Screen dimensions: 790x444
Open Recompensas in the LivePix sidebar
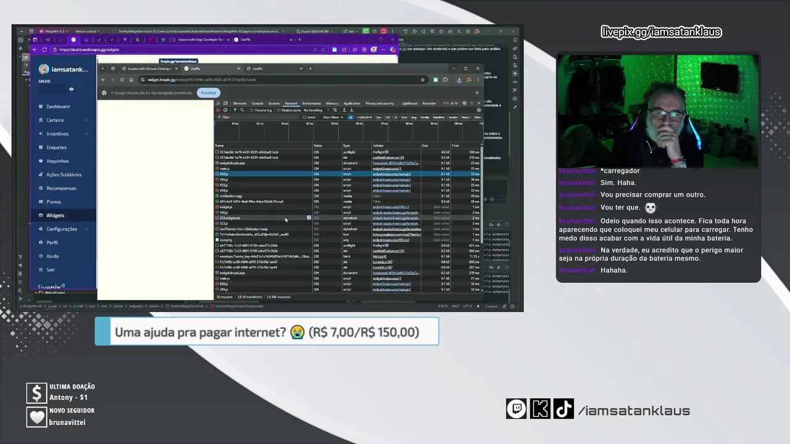point(61,188)
